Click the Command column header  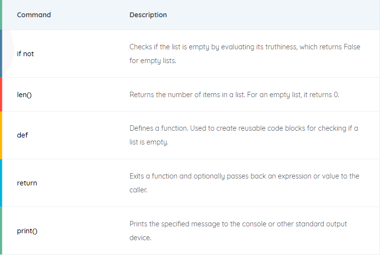point(34,15)
